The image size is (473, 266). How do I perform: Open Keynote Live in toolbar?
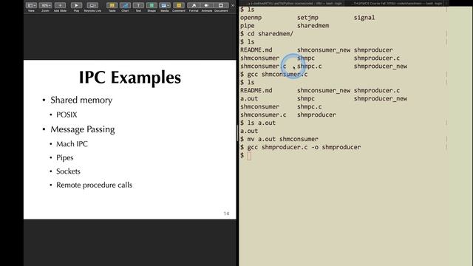click(x=92, y=5)
